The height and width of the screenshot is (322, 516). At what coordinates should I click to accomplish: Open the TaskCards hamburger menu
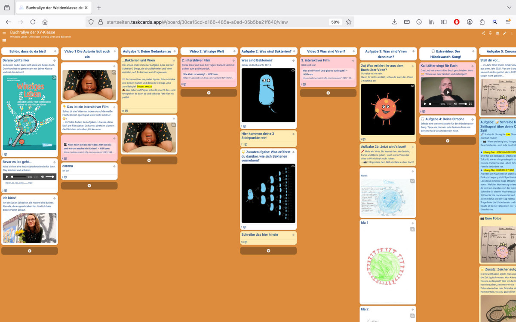coord(4,33)
